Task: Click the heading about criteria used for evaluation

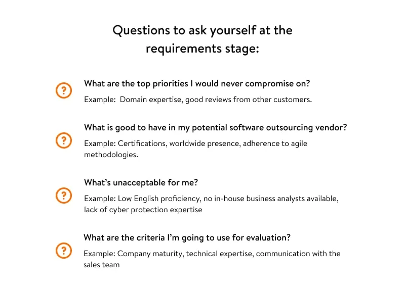Action: (x=187, y=237)
